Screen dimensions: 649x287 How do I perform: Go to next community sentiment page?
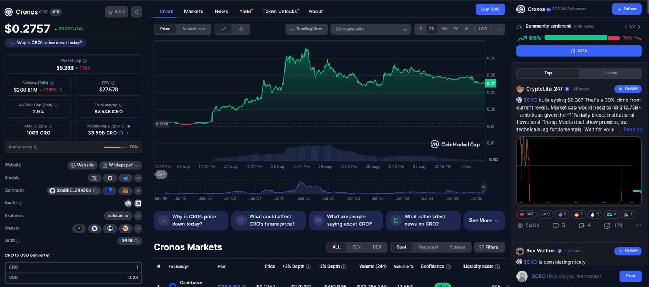pyautogui.click(x=639, y=26)
